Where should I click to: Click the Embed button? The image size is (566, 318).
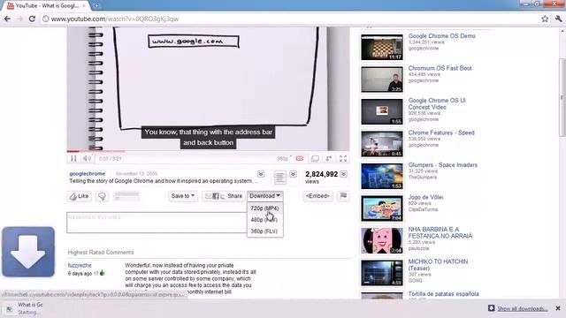coord(317,196)
